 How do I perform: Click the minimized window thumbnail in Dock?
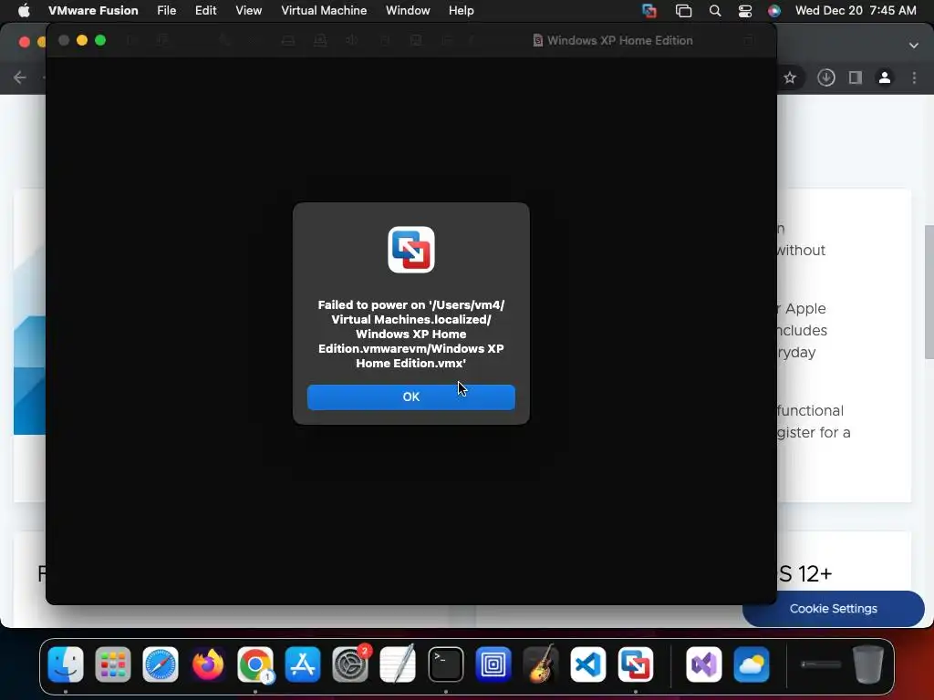821,664
